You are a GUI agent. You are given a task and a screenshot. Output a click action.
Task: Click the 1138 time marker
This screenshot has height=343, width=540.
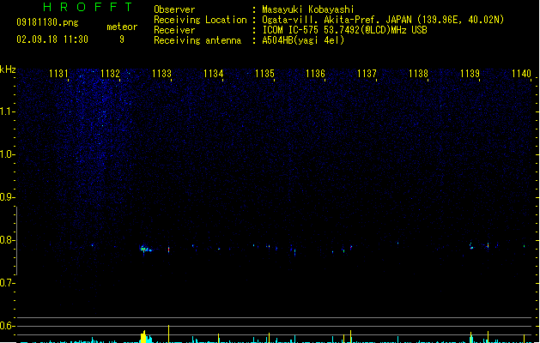coord(418,74)
